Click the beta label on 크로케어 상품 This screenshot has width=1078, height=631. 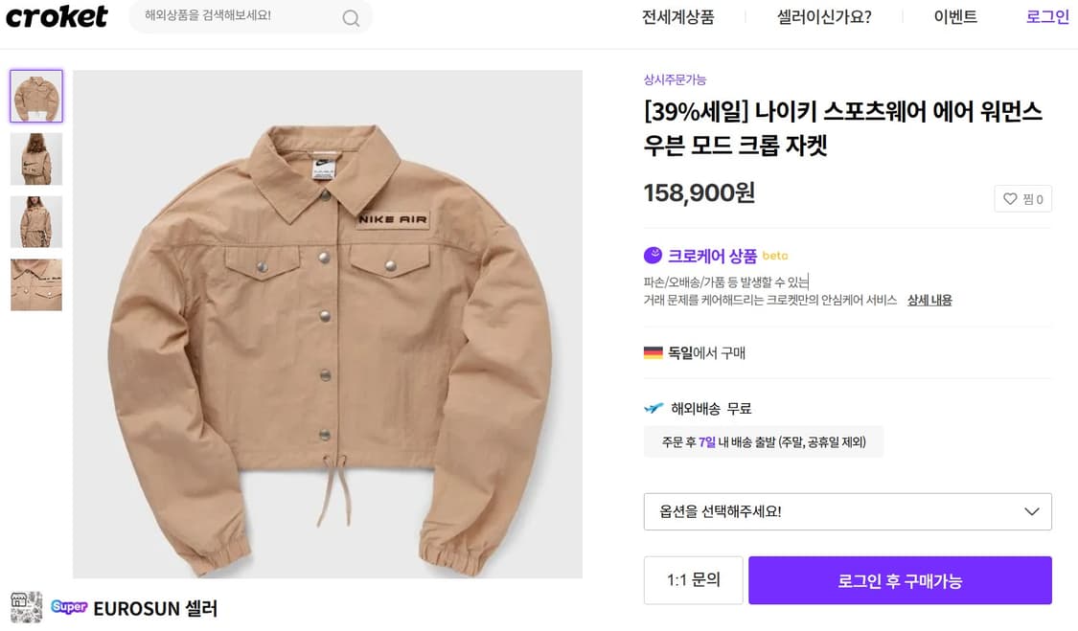coord(774,255)
